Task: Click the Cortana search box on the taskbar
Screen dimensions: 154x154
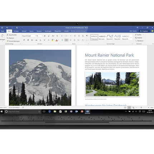Action: [x=23, y=111]
